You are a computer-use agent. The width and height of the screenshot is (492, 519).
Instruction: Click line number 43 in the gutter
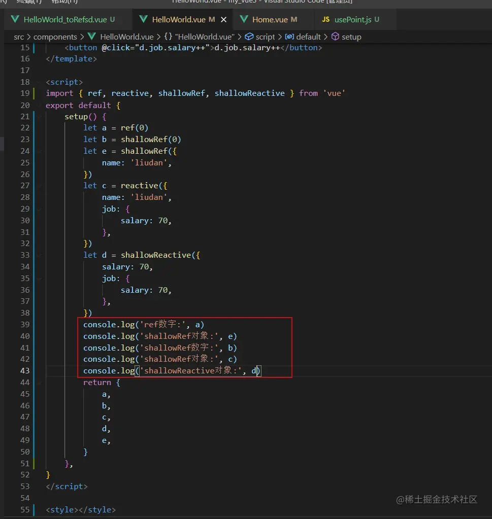(x=25, y=371)
